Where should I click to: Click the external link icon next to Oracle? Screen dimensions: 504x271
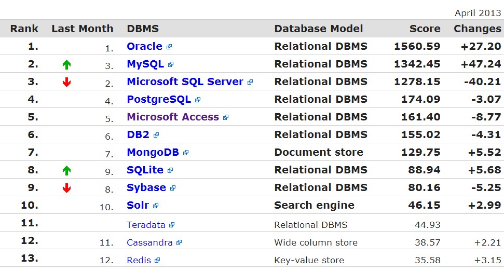click(169, 47)
